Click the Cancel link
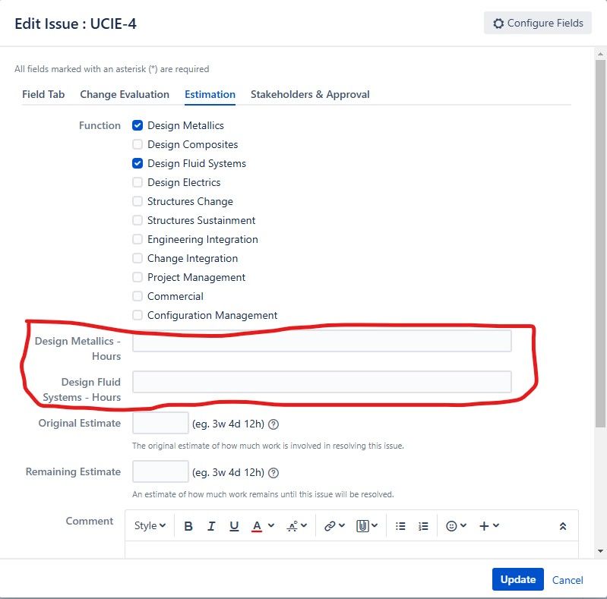 coord(567,580)
